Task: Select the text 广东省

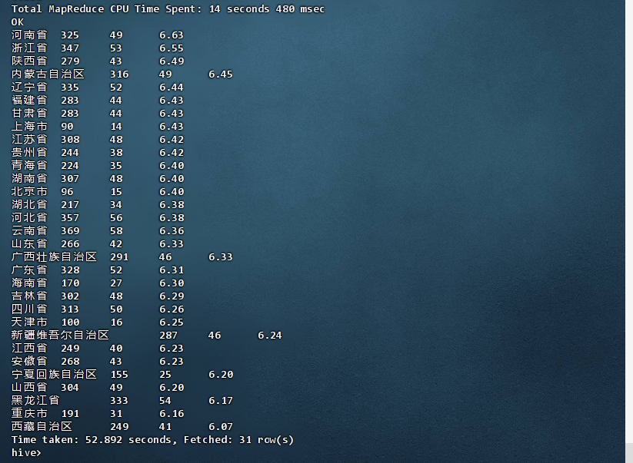Action: [29, 270]
